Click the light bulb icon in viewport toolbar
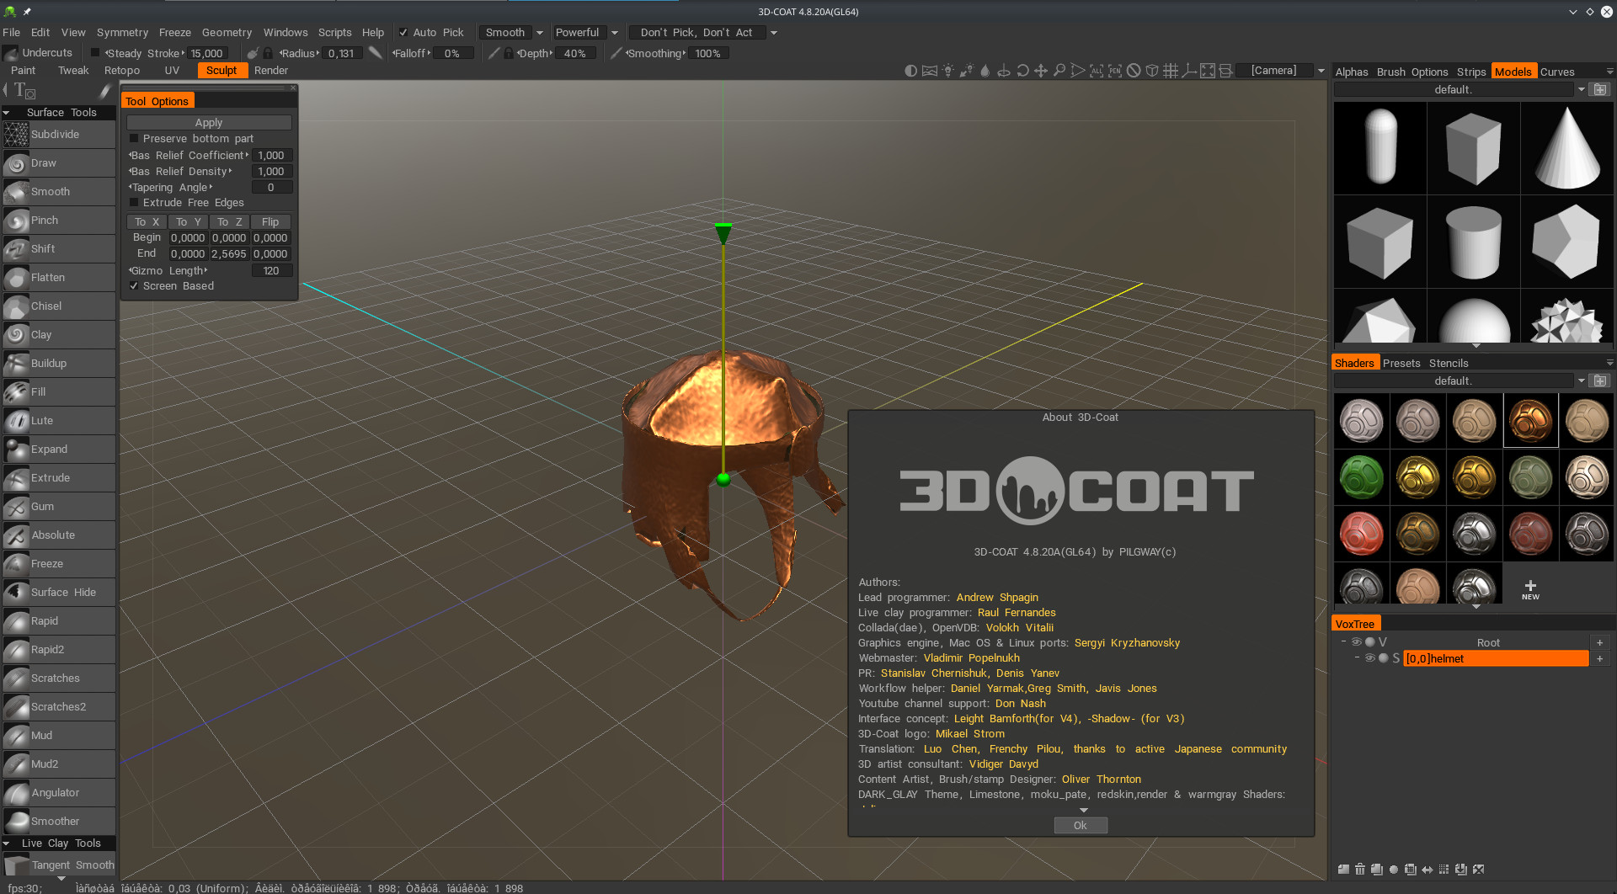Image resolution: width=1617 pixels, height=894 pixels. tap(948, 71)
